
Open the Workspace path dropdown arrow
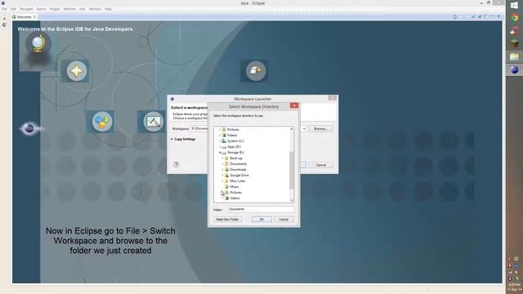(x=304, y=129)
